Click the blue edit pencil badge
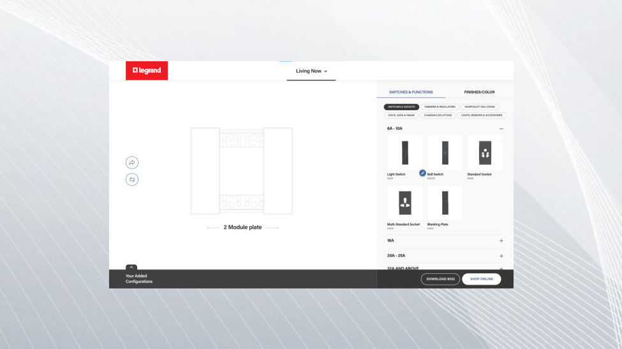Screen dimensions: 622x349 click(x=422, y=173)
